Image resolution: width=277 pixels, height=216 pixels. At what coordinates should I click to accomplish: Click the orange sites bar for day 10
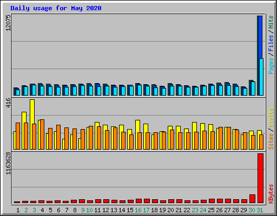[x=91, y=138]
